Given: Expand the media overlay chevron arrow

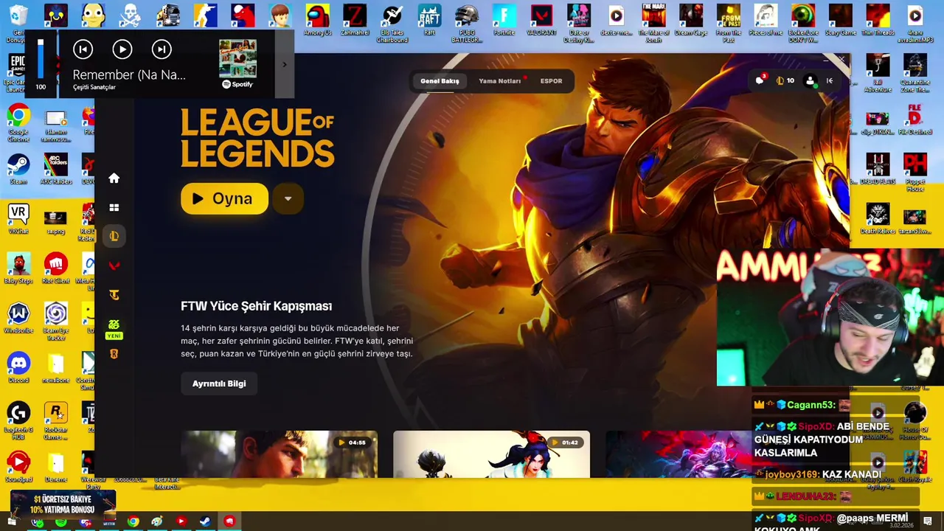Looking at the screenshot, I should [x=285, y=65].
